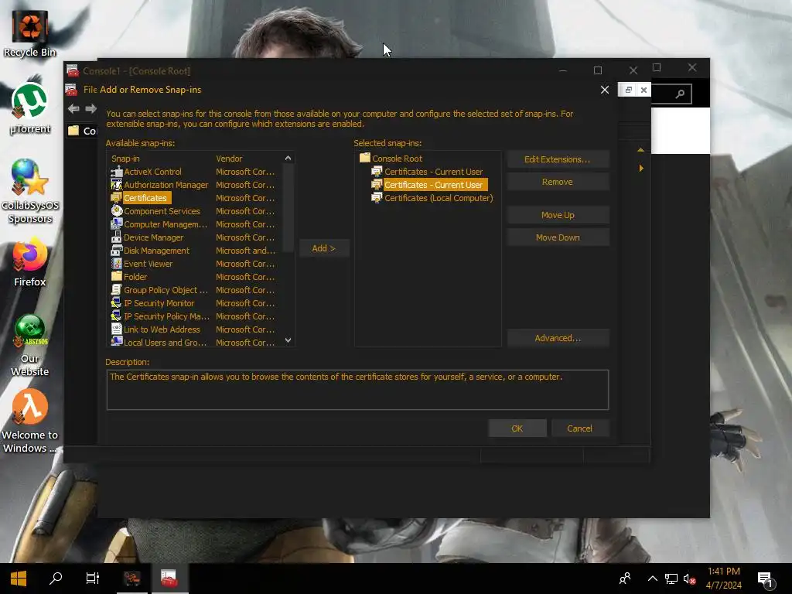Show hidden tray icons chevron
The image size is (792, 594).
tap(653, 579)
